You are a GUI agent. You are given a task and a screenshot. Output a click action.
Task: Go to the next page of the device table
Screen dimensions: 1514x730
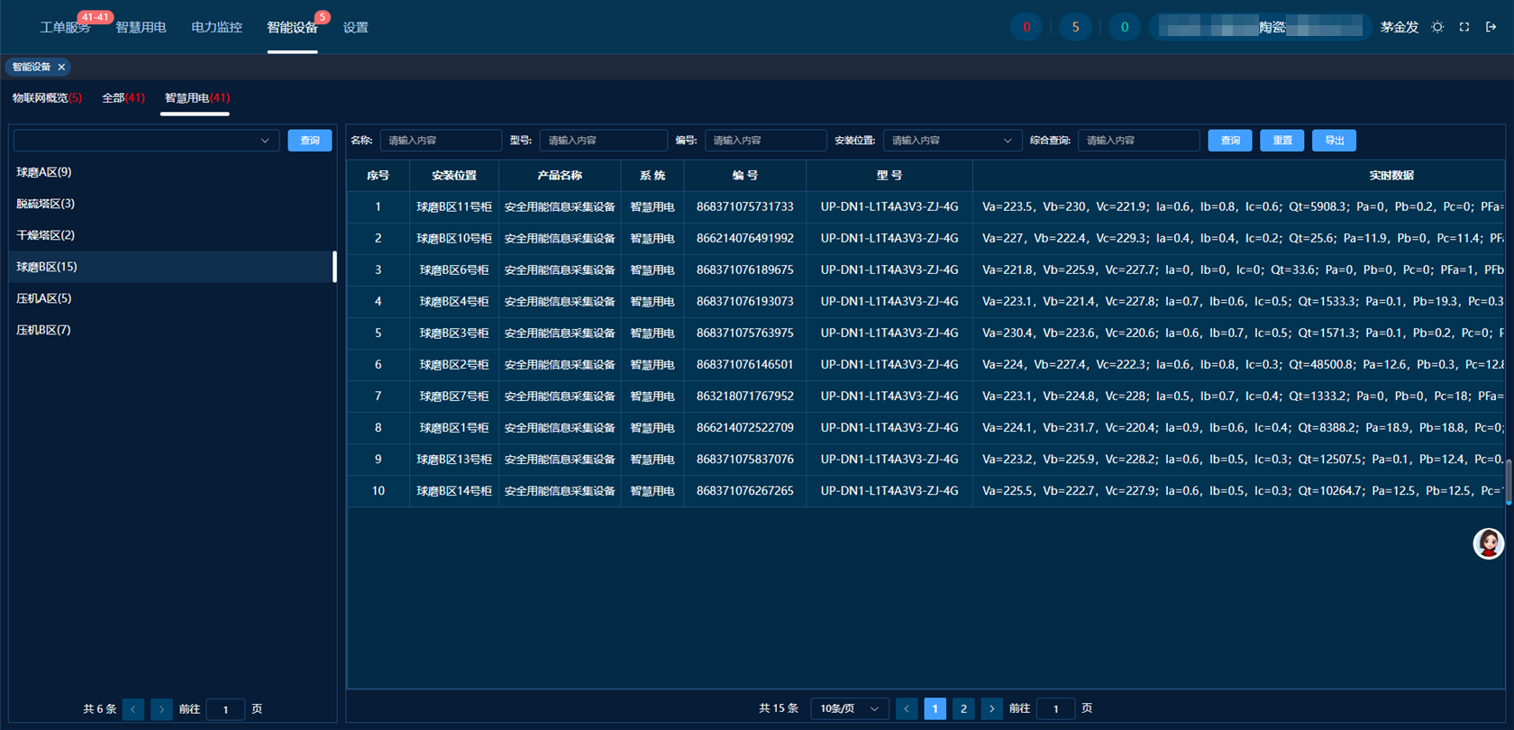click(x=991, y=709)
